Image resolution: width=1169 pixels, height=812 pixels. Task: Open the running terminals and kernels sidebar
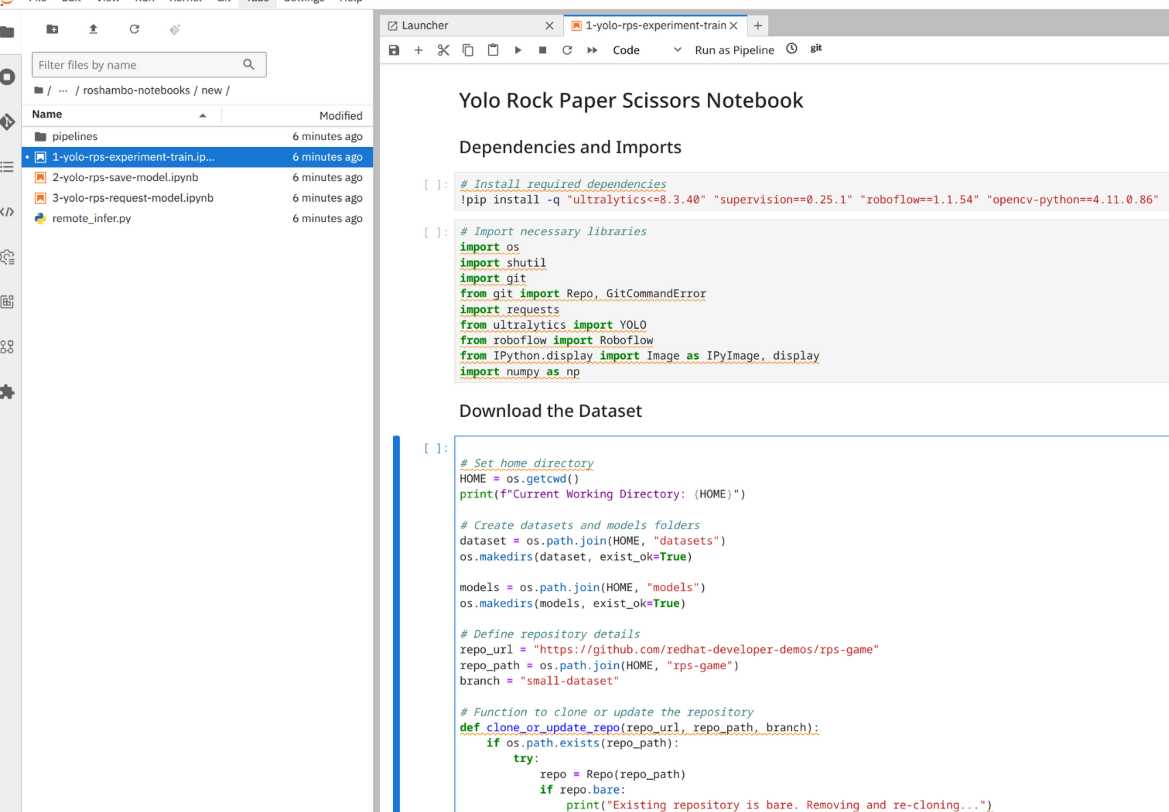8,77
